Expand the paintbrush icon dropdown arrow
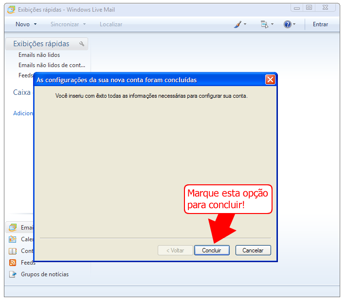Image resolution: width=347 pixels, height=303 pixels. (245, 24)
